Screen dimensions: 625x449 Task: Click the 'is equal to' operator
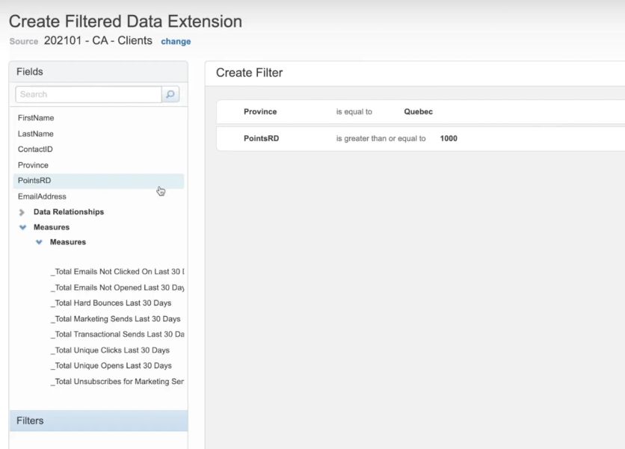[354, 111]
